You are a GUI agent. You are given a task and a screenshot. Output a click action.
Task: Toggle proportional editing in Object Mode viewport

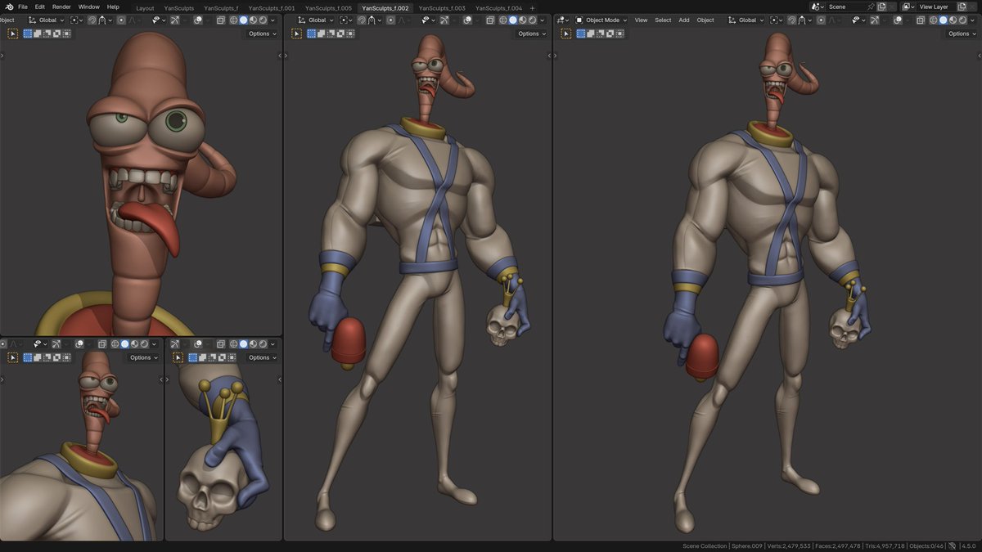click(821, 20)
